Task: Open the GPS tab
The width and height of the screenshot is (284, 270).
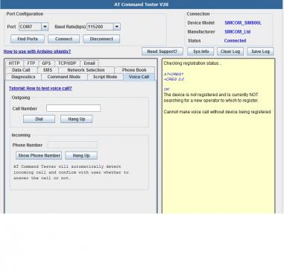Action: (x=46, y=63)
